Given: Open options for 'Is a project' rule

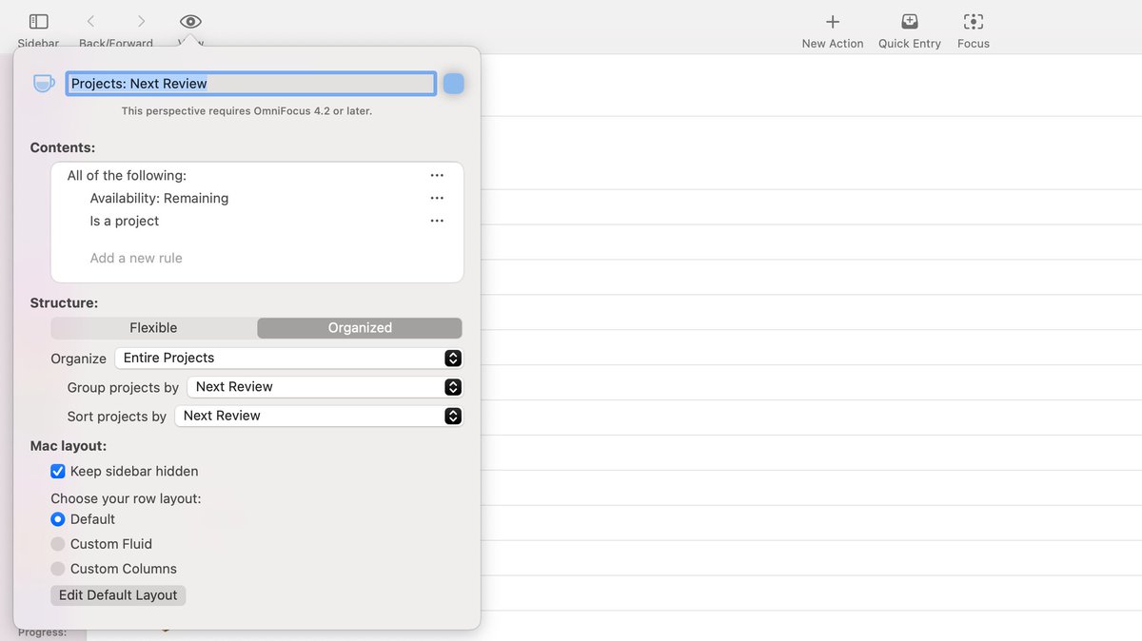Looking at the screenshot, I should pyautogui.click(x=437, y=221).
